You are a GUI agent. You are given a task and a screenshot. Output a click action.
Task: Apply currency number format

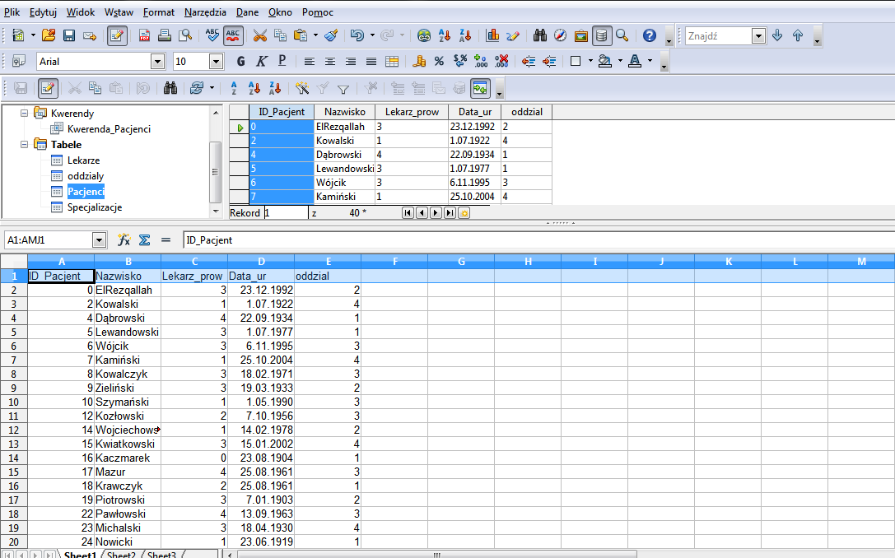tap(419, 61)
